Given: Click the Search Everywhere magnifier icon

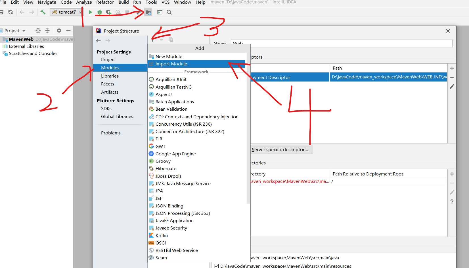Looking at the screenshot, I should (x=169, y=12).
